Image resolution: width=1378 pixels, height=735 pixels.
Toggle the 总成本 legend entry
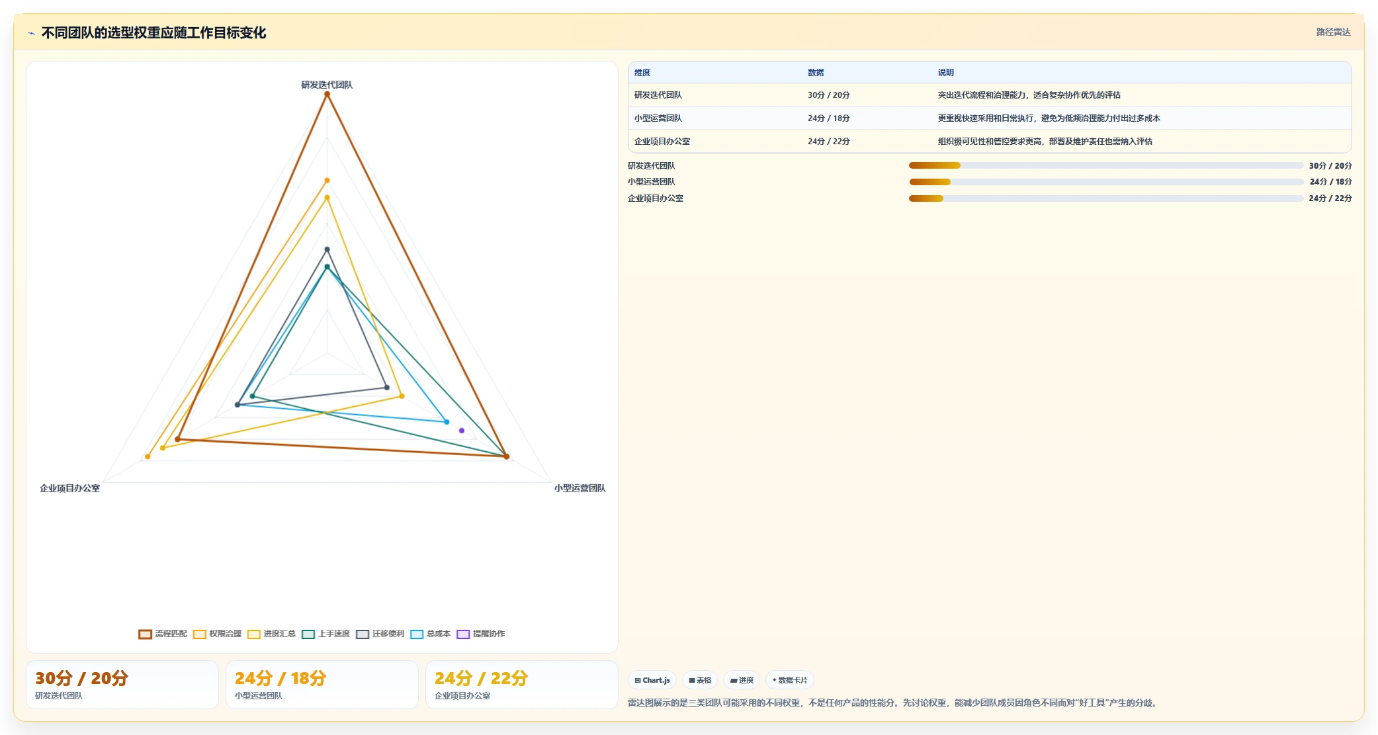tap(430, 634)
